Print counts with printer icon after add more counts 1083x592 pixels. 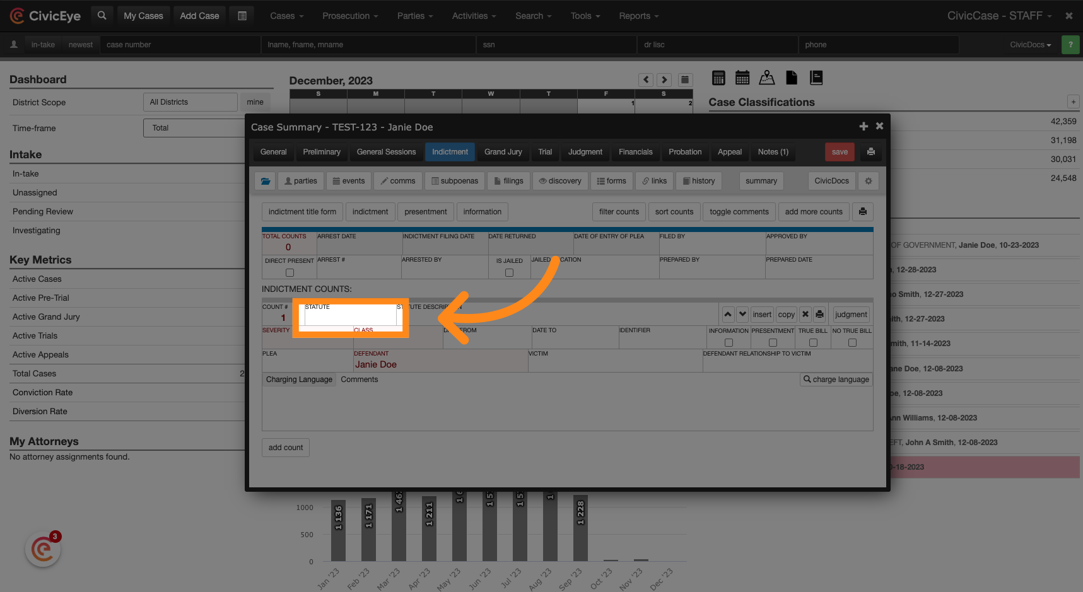coord(863,212)
